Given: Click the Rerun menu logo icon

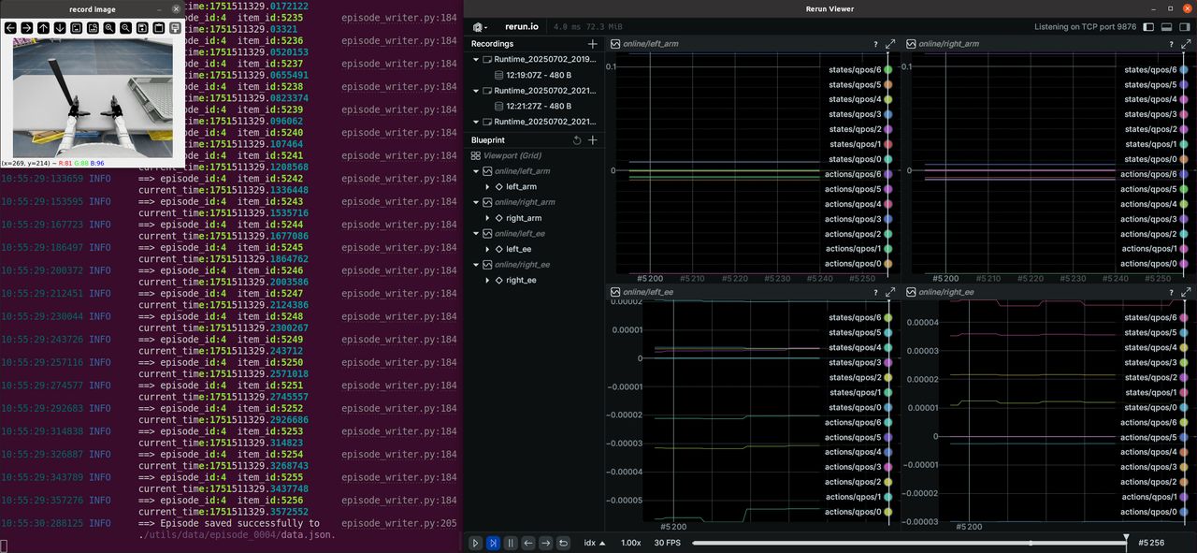Looking at the screenshot, I should pos(478,27).
